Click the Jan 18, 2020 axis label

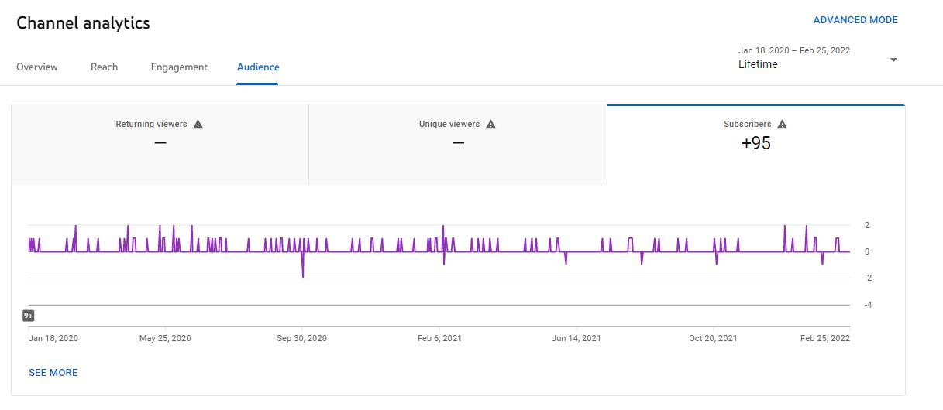pos(53,338)
